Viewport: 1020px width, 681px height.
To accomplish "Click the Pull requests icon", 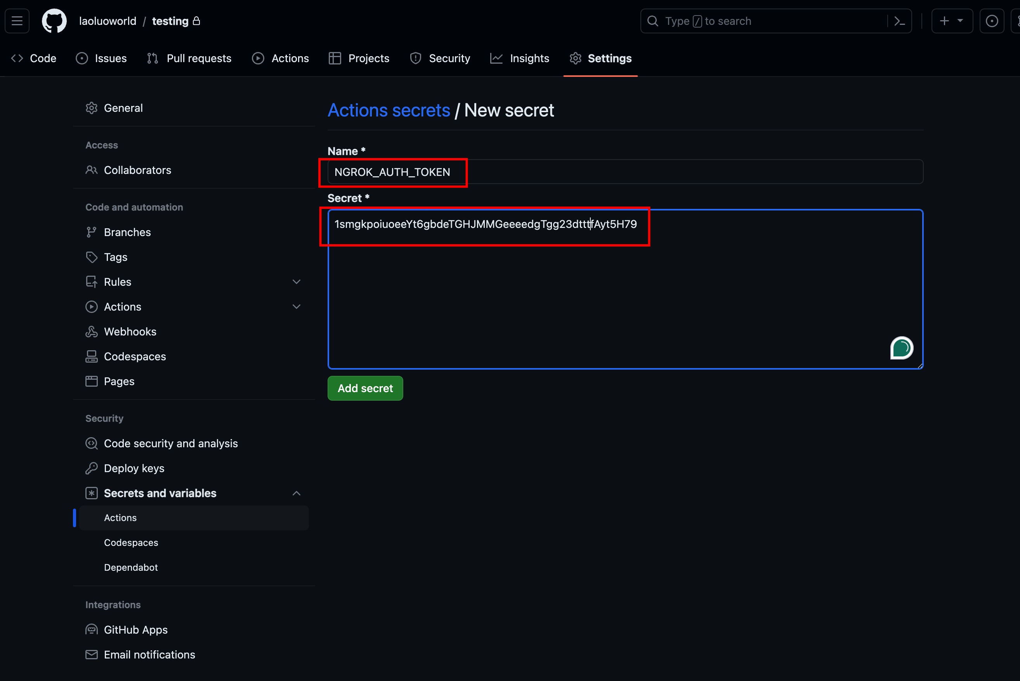I will click(x=152, y=58).
